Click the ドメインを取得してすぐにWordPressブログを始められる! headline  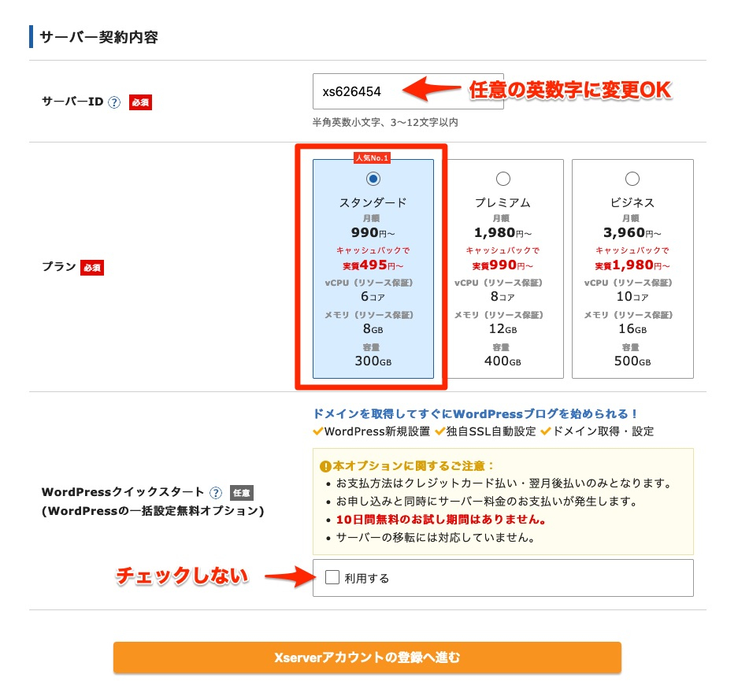click(475, 414)
